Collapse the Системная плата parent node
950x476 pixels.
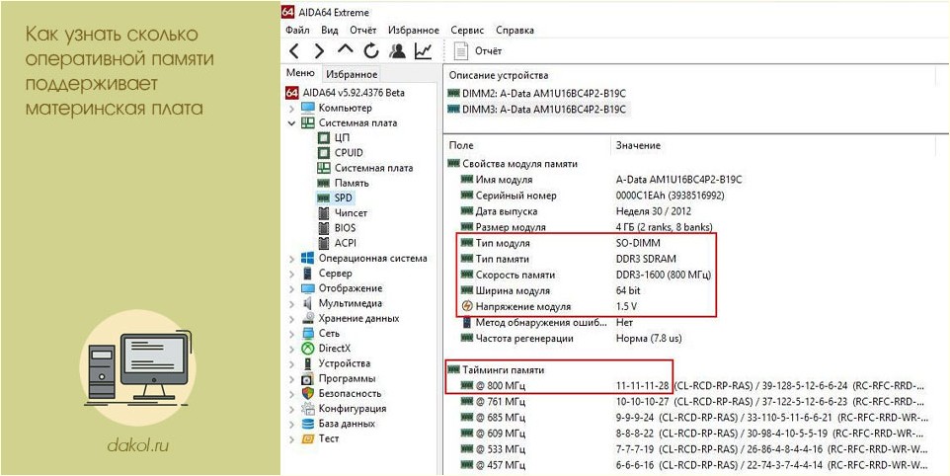pos(292,122)
